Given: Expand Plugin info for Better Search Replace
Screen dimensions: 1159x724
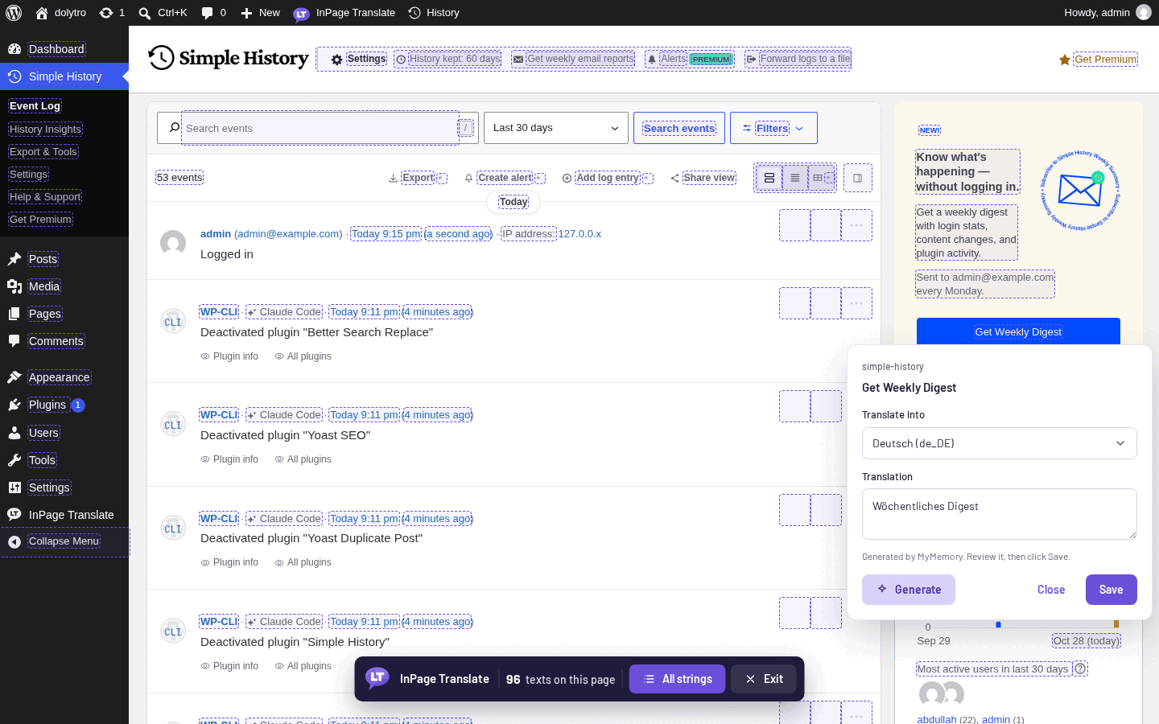Looking at the screenshot, I should (229, 356).
